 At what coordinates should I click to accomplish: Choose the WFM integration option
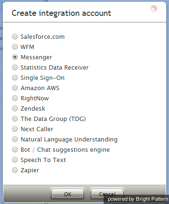click(x=15, y=47)
